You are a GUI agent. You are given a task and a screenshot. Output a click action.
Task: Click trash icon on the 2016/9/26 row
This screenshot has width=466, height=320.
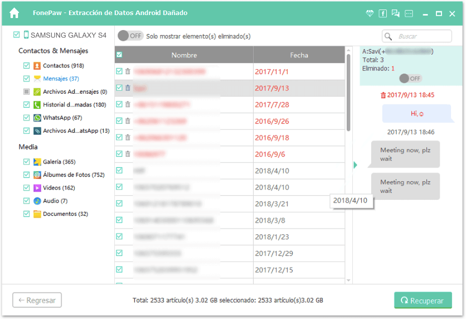128,121
